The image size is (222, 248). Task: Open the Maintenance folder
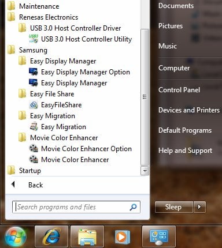[73, 6]
